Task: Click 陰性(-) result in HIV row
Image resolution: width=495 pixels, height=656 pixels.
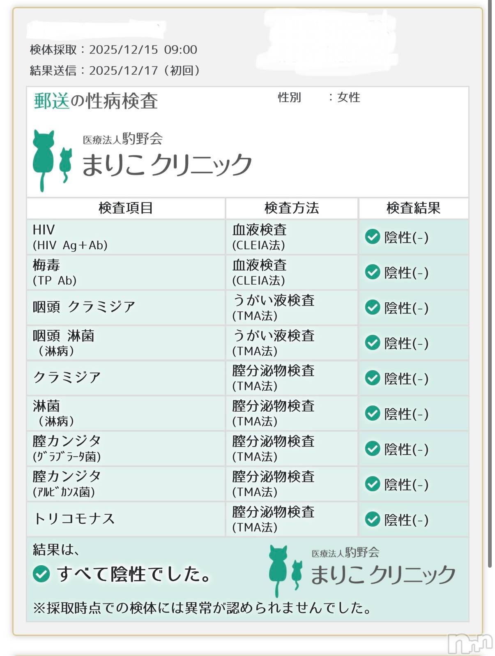Action: [x=406, y=237]
